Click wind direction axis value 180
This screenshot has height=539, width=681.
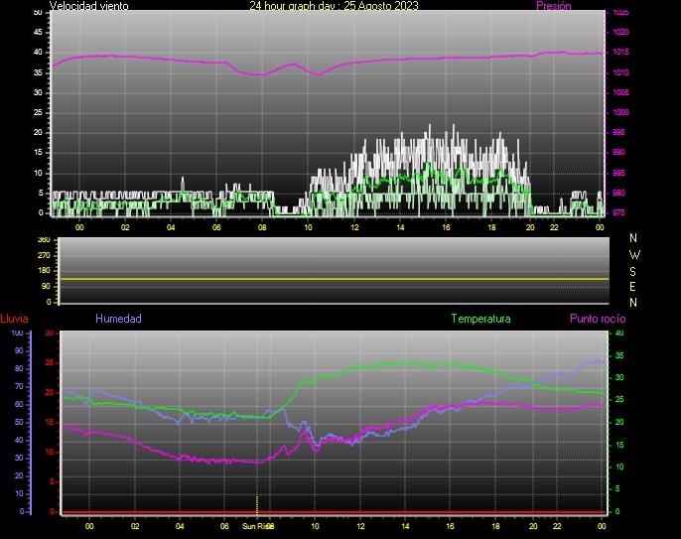click(x=44, y=271)
